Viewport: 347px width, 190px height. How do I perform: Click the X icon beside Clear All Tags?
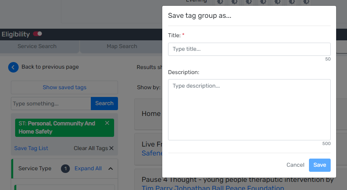(x=111, y=148)
